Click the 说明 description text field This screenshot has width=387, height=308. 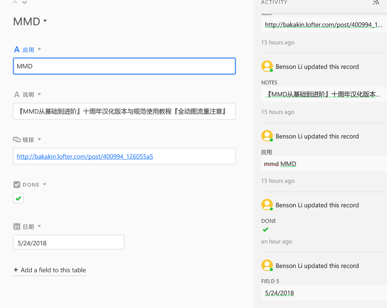click(125, 111)
